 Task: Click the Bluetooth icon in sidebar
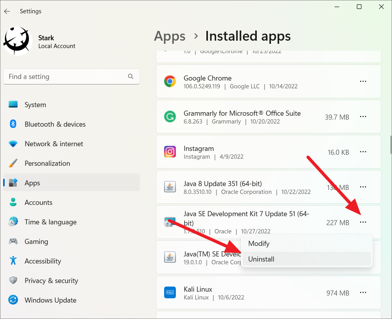(13, 124)
